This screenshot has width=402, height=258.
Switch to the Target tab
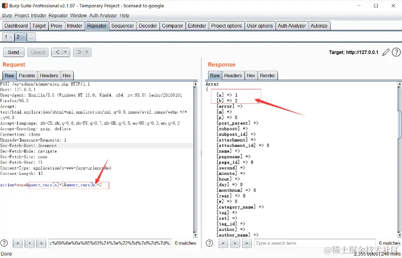39,26
